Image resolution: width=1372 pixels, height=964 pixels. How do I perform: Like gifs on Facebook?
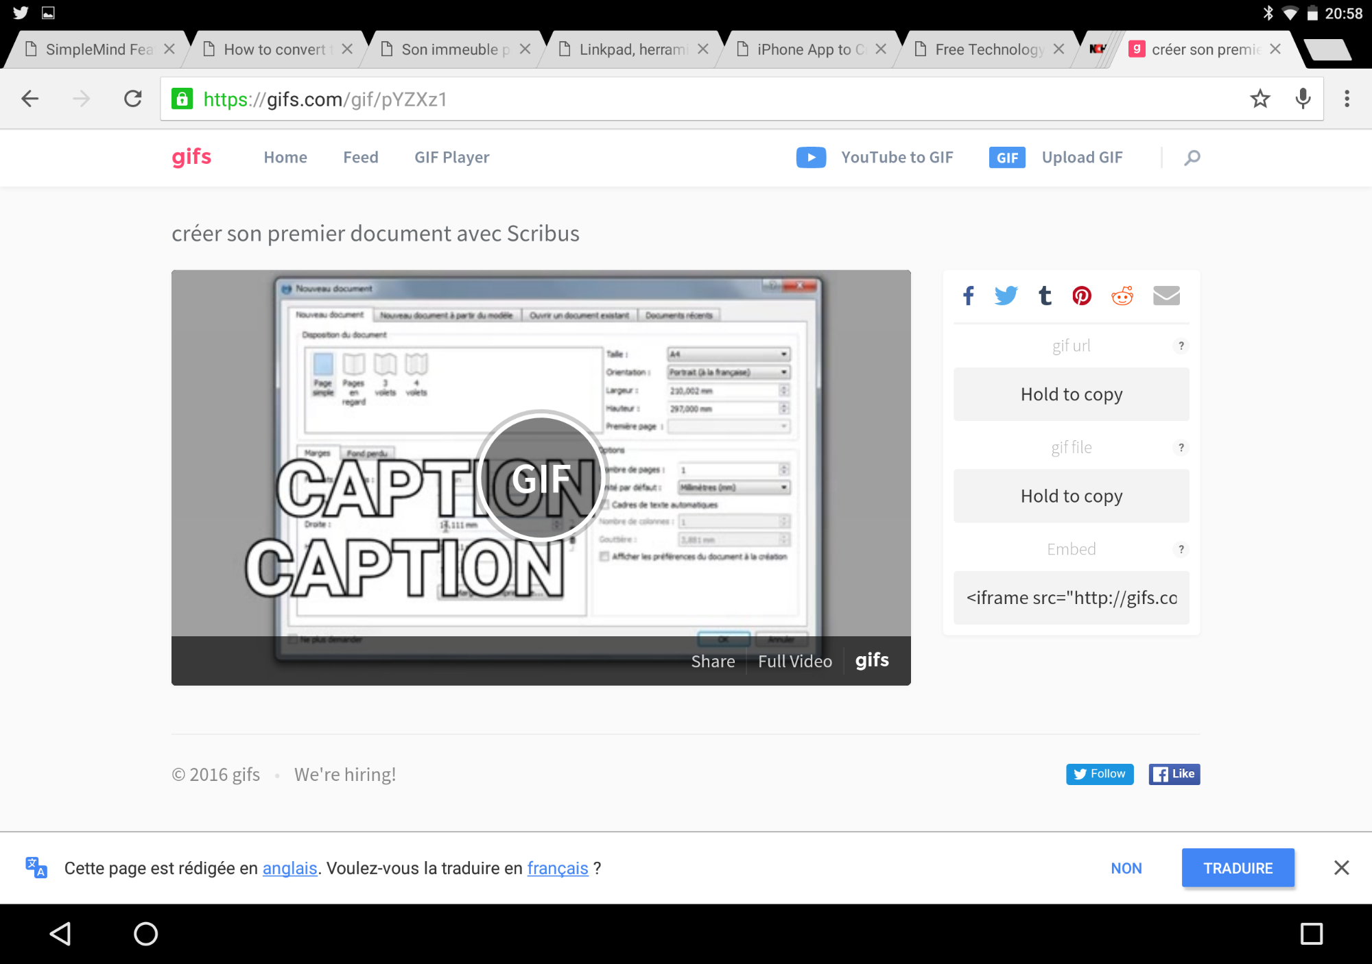tap(1174, 774)
